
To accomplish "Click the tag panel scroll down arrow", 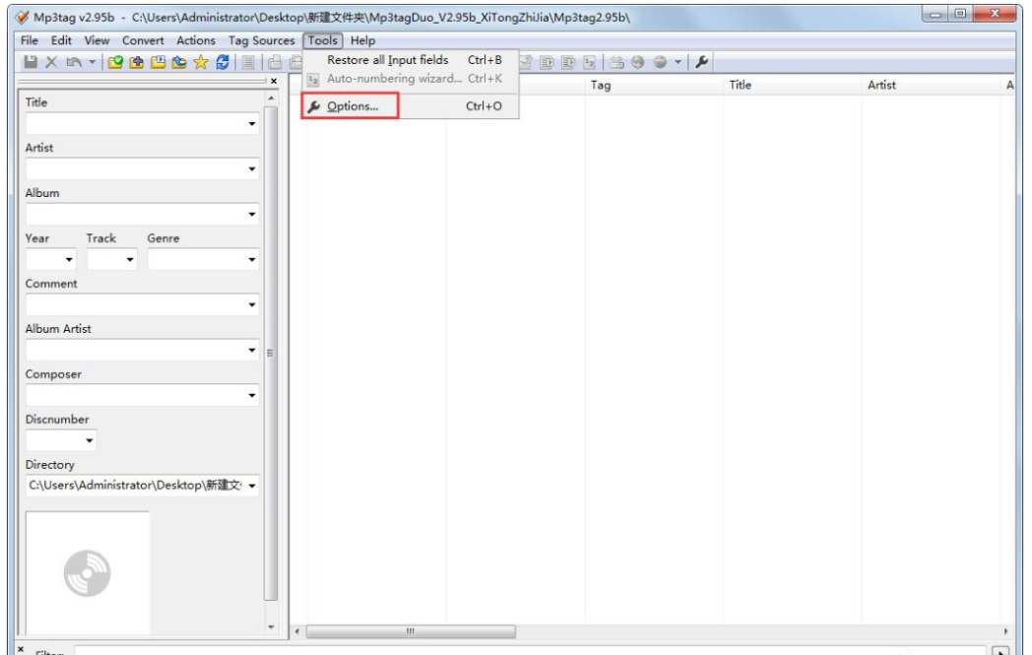I will 271,627.
